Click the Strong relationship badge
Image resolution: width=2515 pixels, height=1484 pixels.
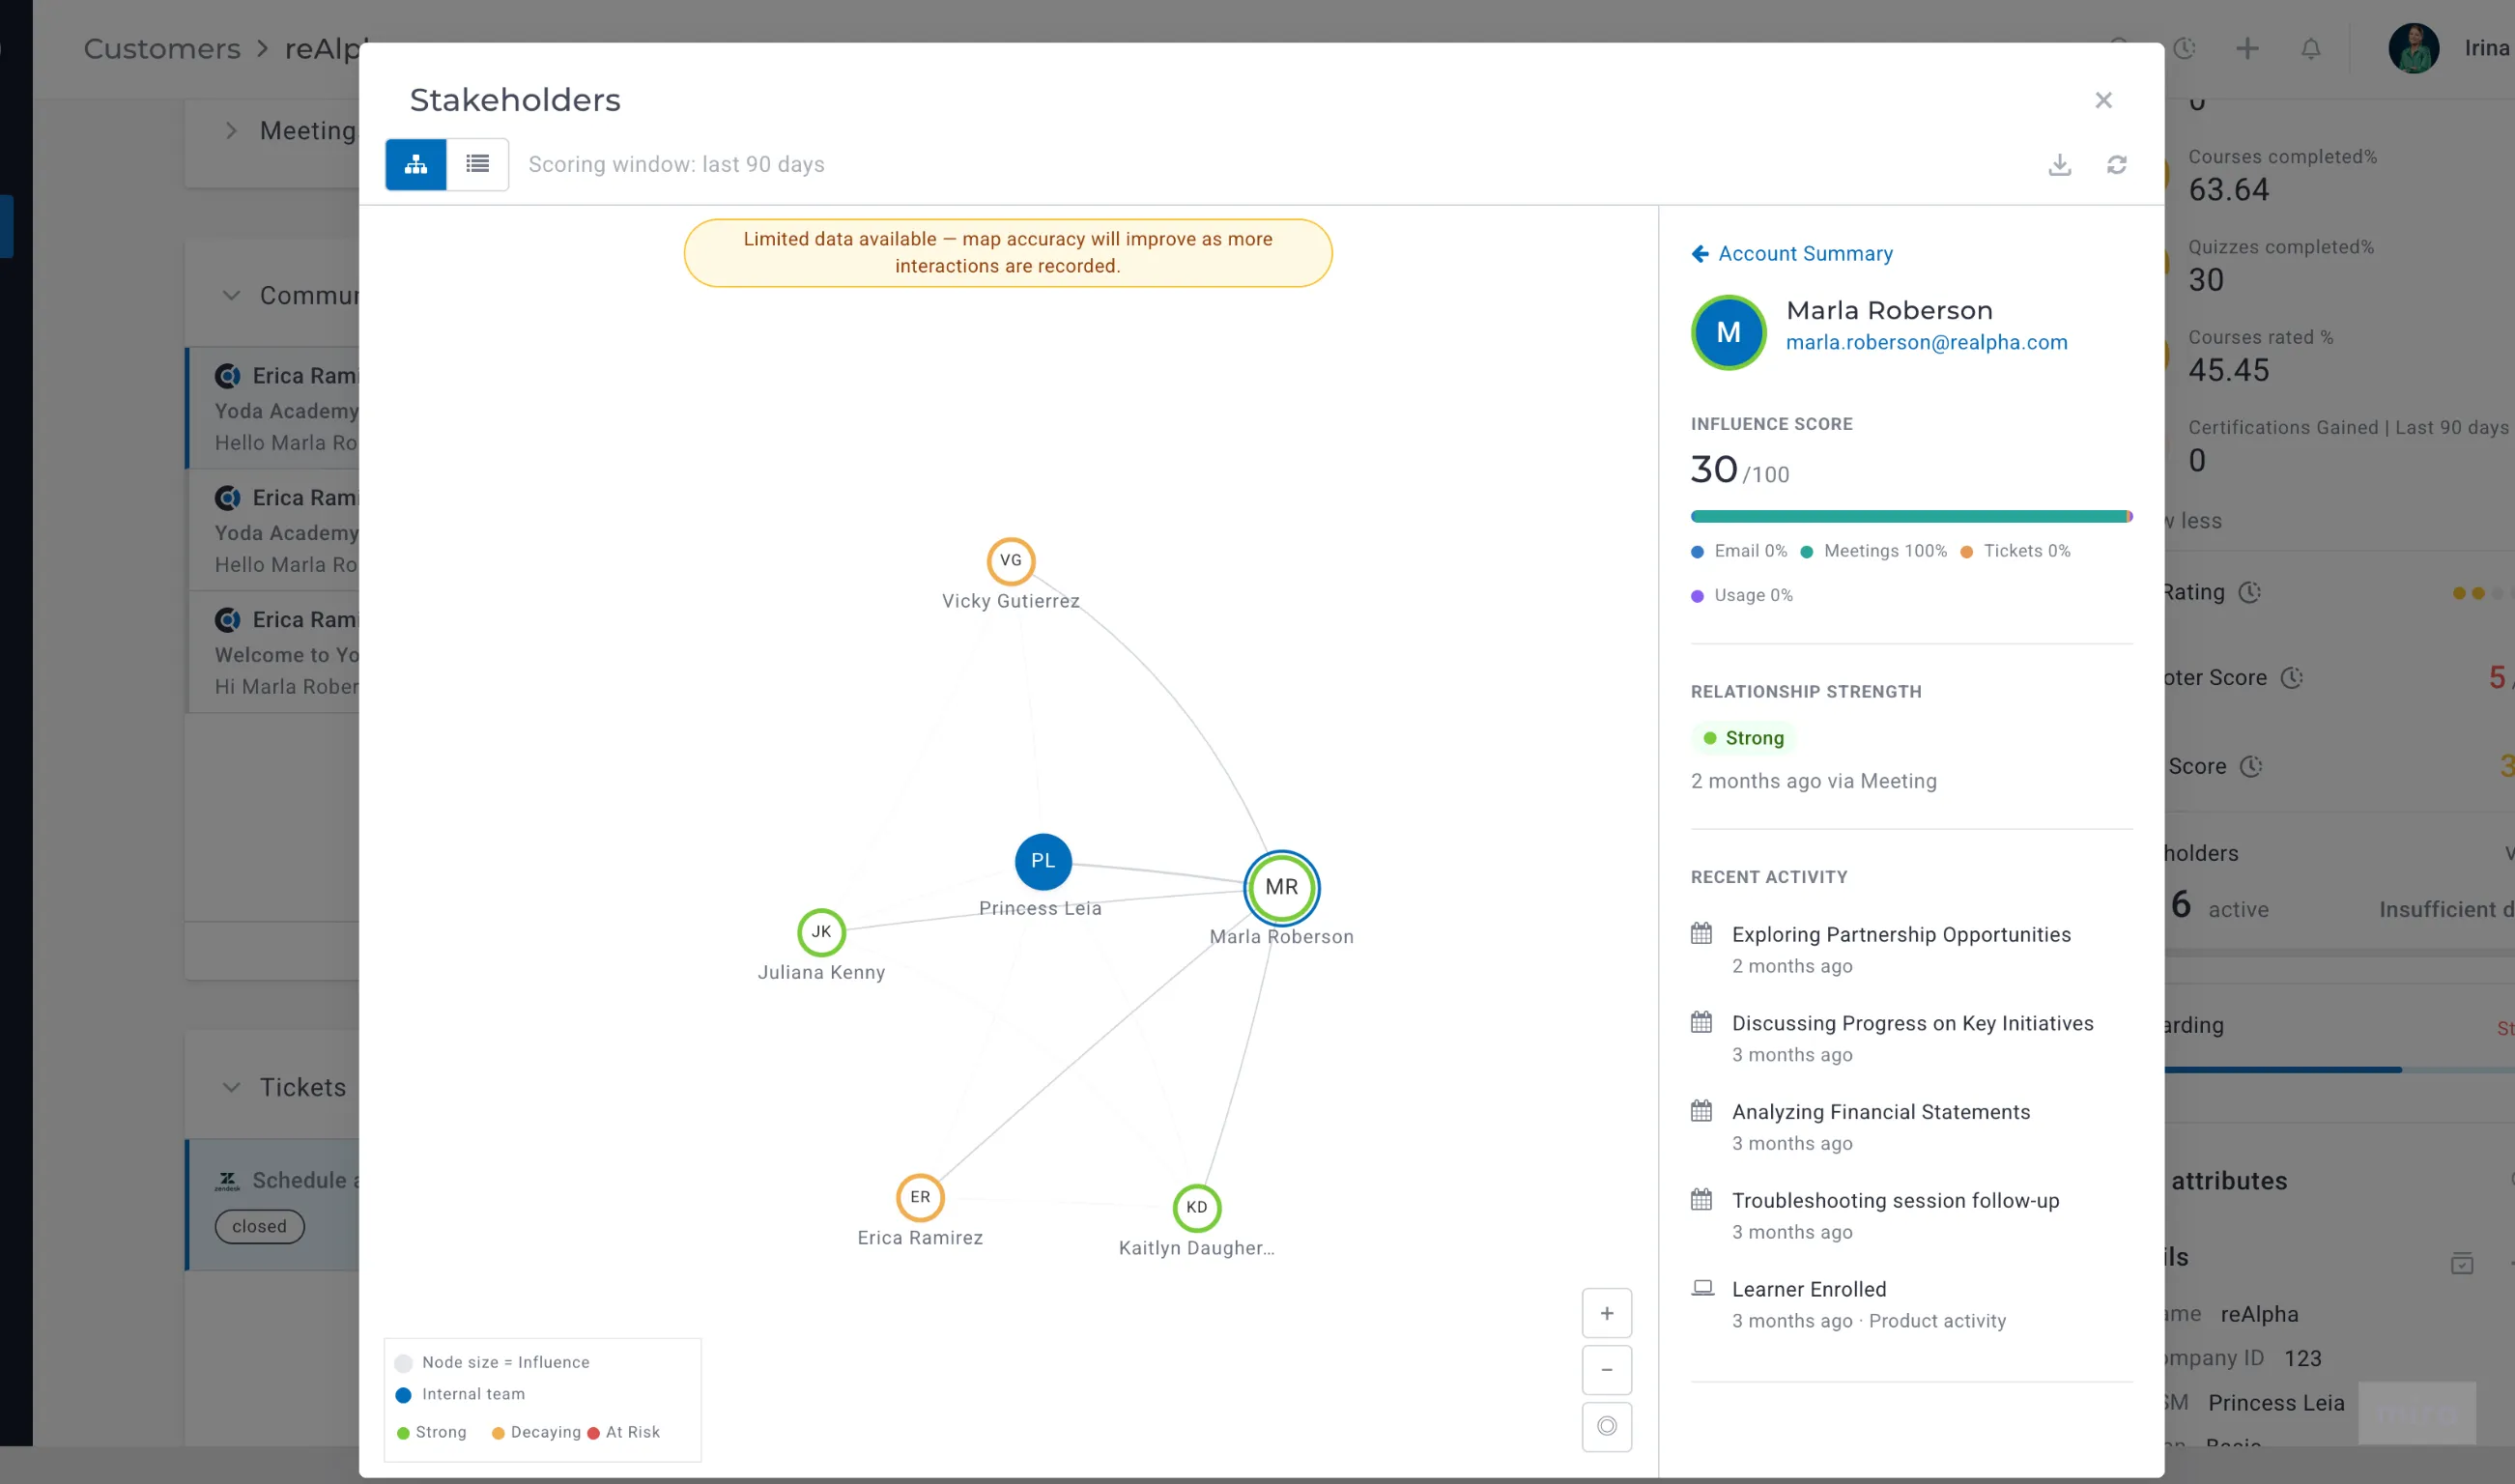click(1743, 738)
